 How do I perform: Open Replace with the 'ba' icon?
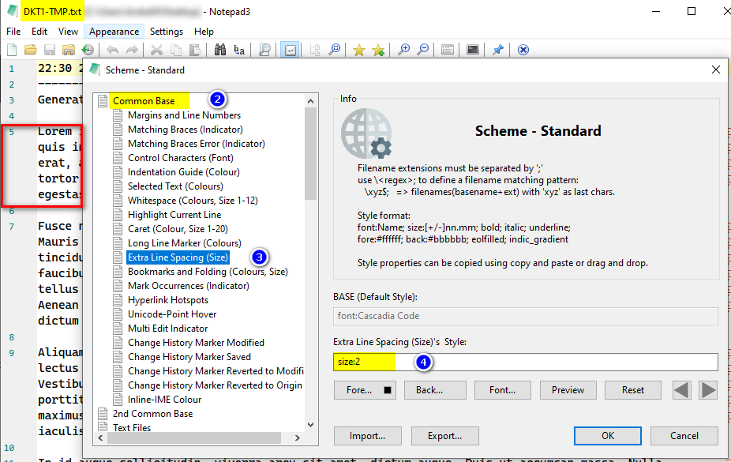(x=238, y=49)
